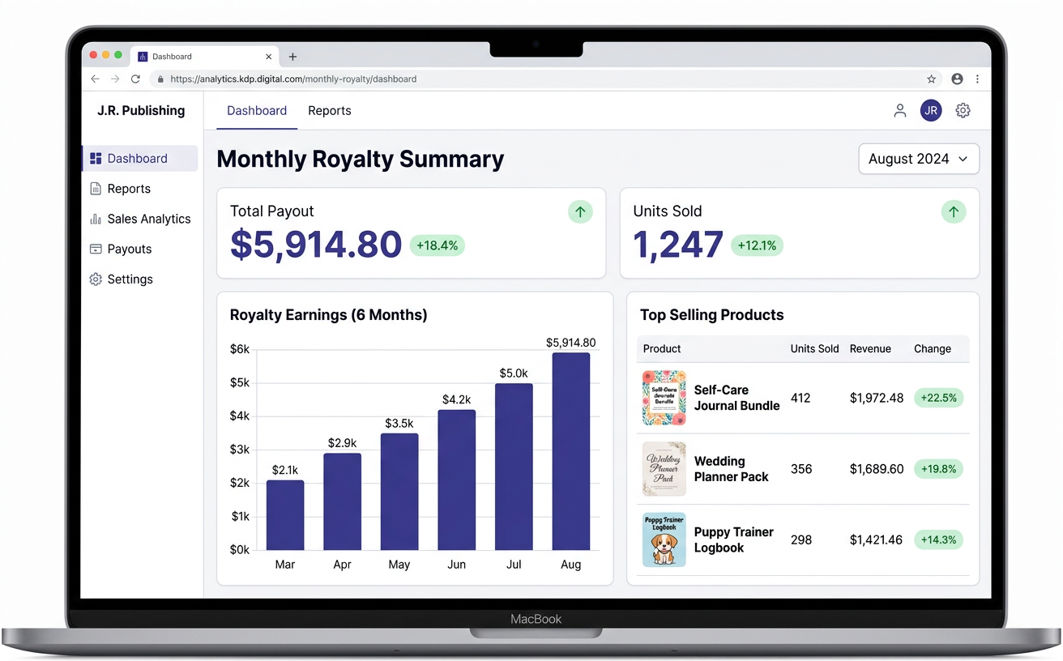The height and width of the screenshot is (661, 1063).
Task: Open a new browser tab with plus
Action: click(x=292, y=57)
